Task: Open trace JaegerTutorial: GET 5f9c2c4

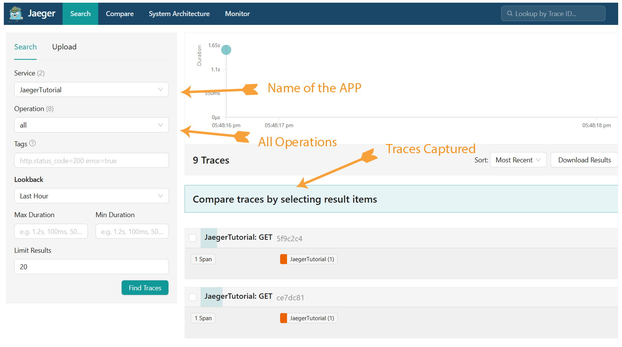Action: coord(238,237)
